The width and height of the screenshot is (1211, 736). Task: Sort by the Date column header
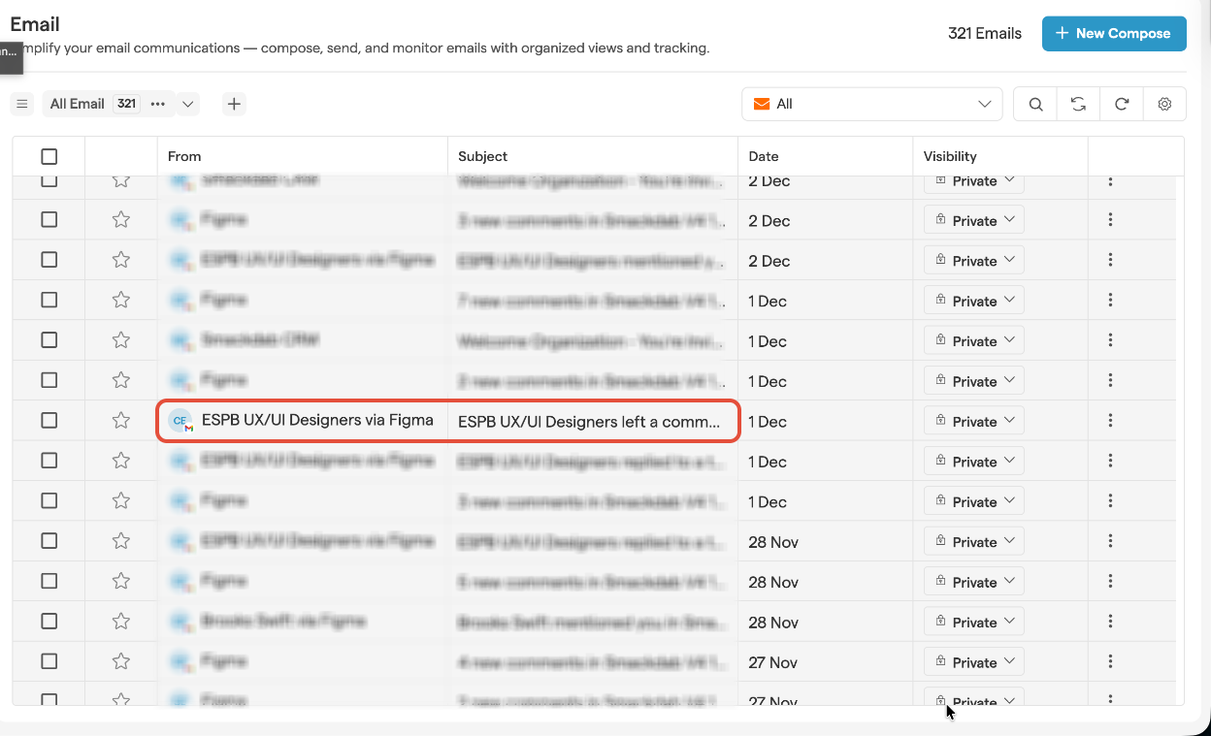point(764,156)
